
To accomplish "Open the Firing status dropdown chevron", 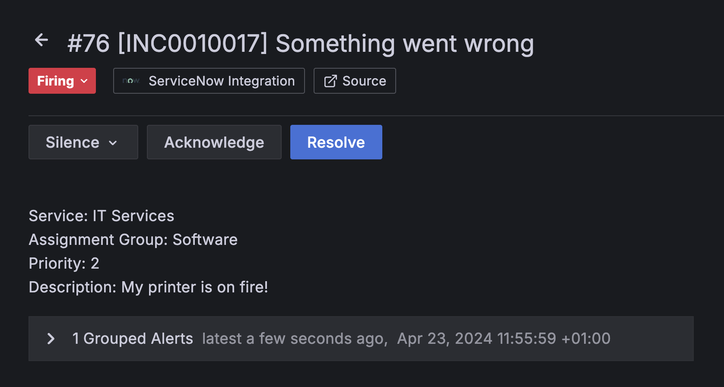I will point(85,81).
